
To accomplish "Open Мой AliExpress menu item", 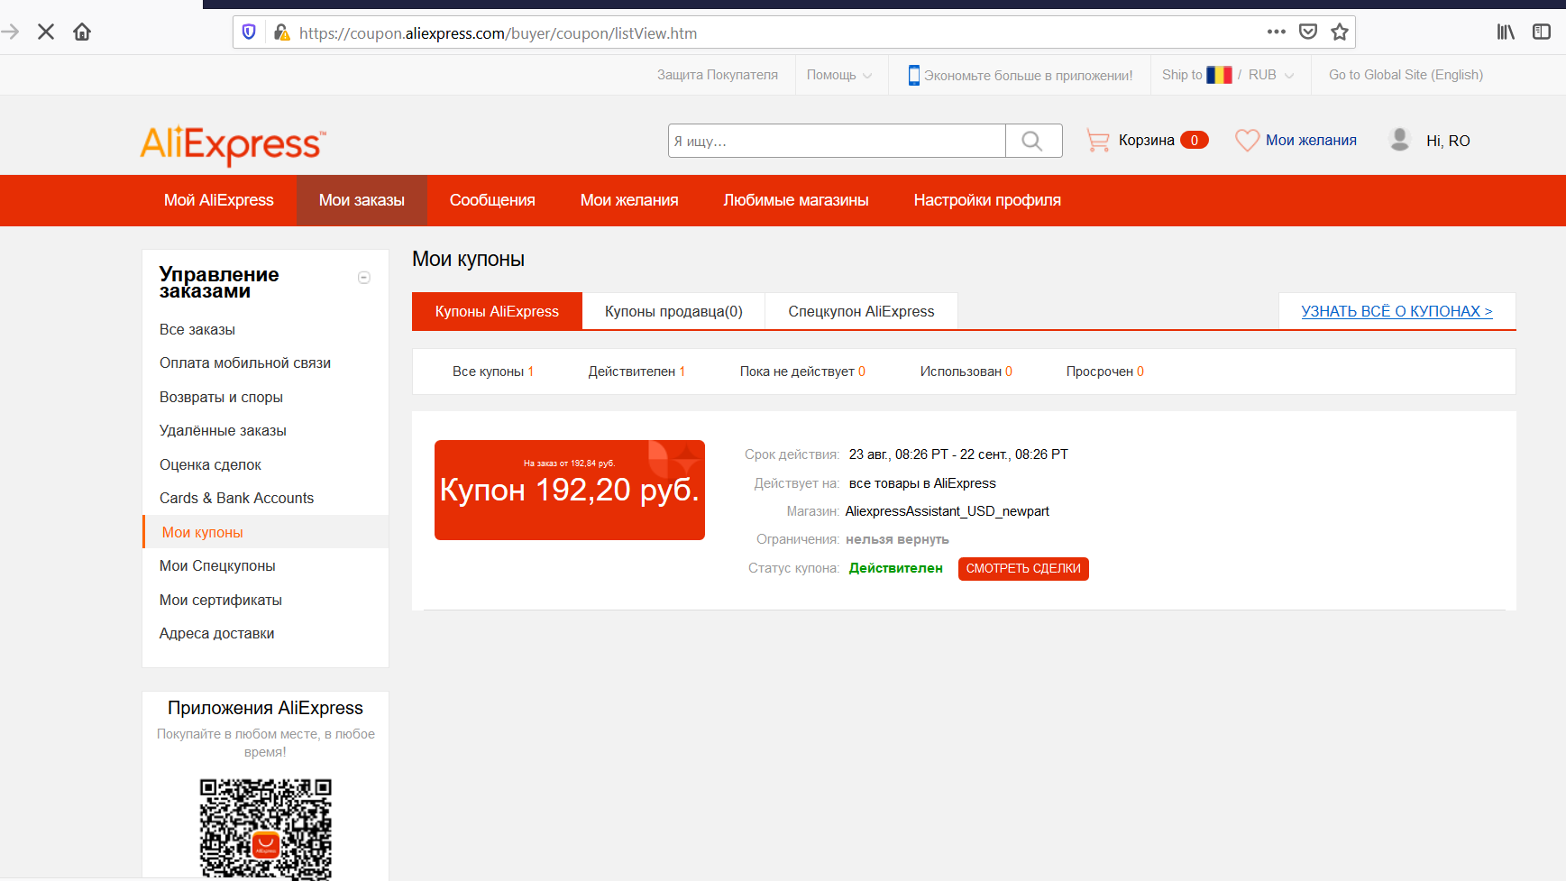I will coord(219,200).
